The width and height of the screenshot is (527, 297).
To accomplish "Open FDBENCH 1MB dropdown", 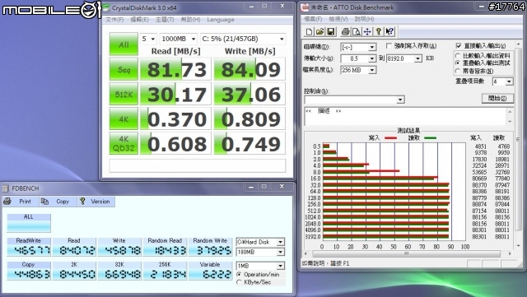I will [260, 266].
